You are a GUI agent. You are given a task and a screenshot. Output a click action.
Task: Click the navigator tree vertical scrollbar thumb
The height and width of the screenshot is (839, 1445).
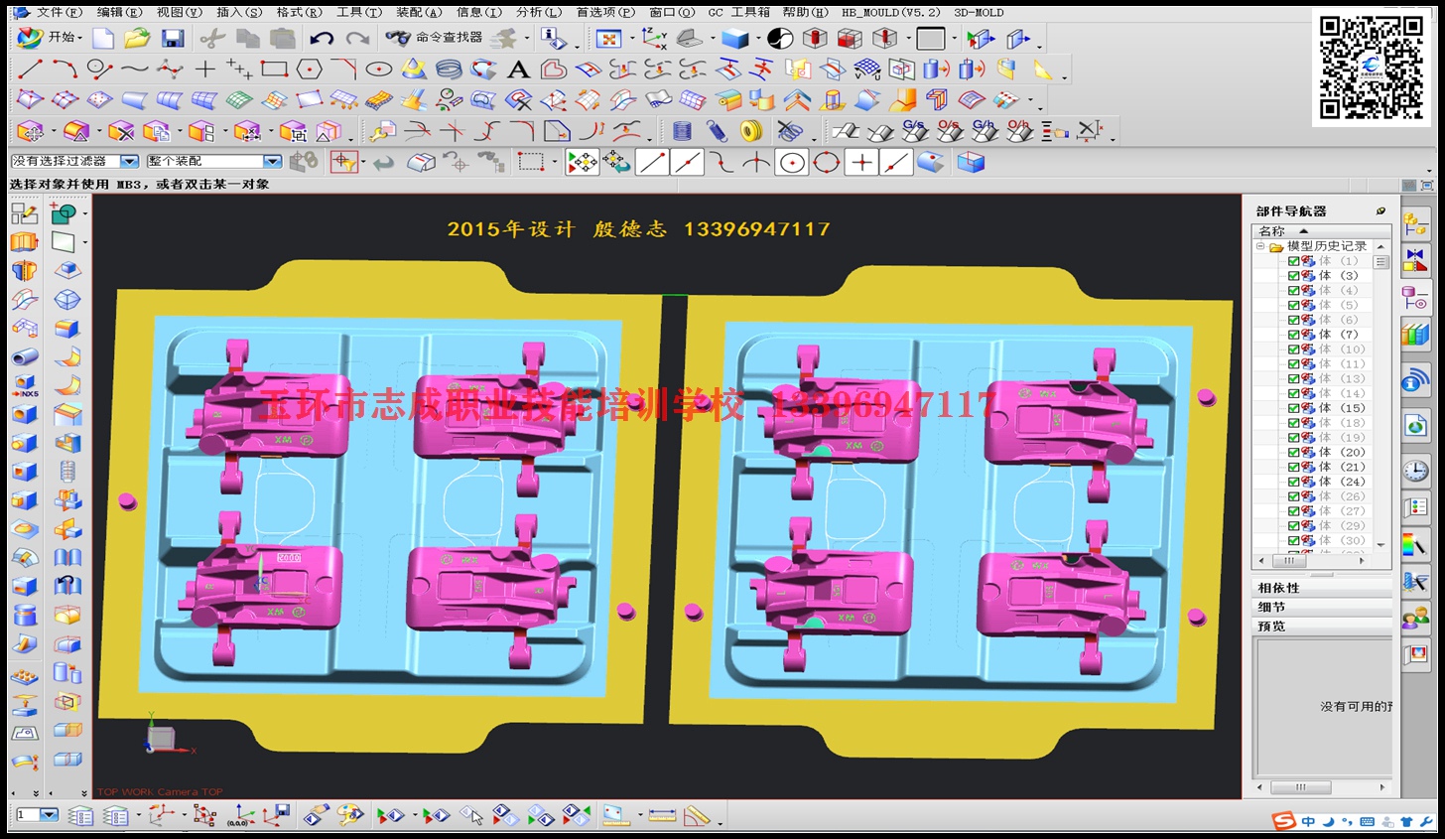click(1380, 262)
